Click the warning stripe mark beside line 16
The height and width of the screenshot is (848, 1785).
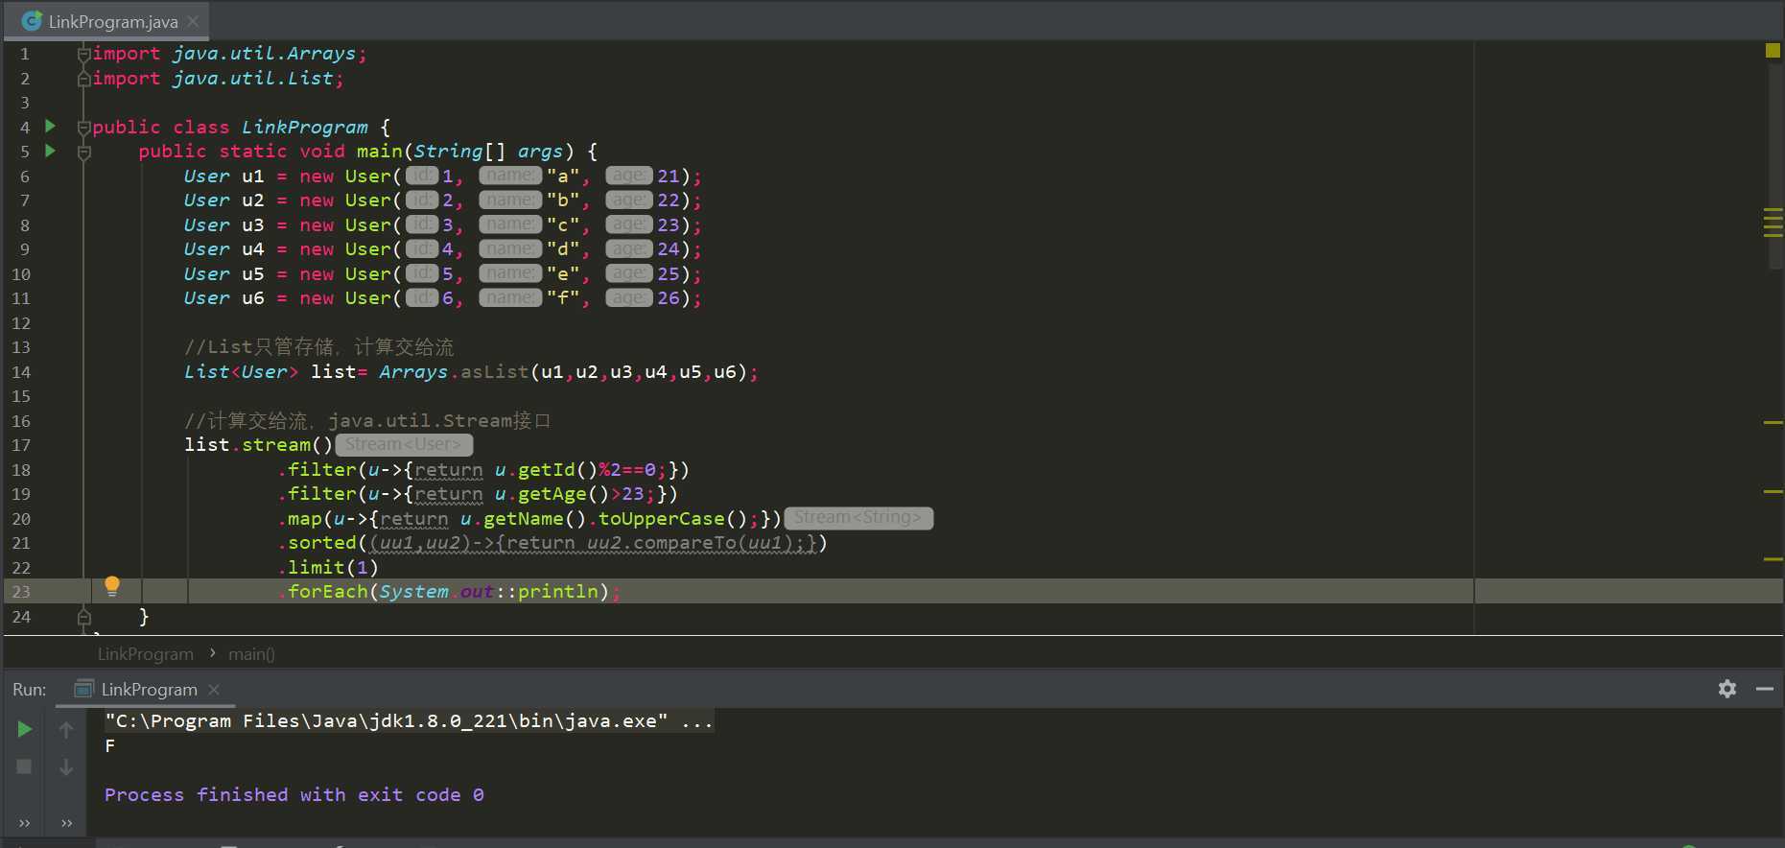(x=1773, y=422)
